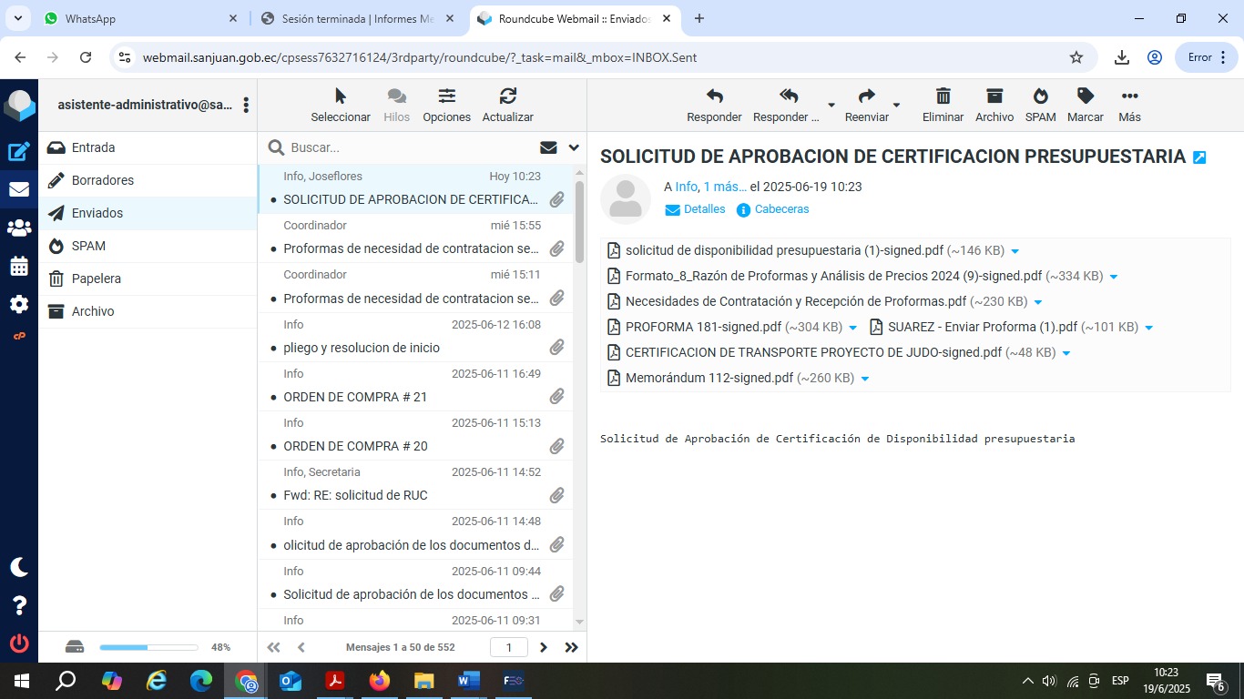Open the calendar icon in left sidebar
The image size is (1244, 699).
(19, 267)
